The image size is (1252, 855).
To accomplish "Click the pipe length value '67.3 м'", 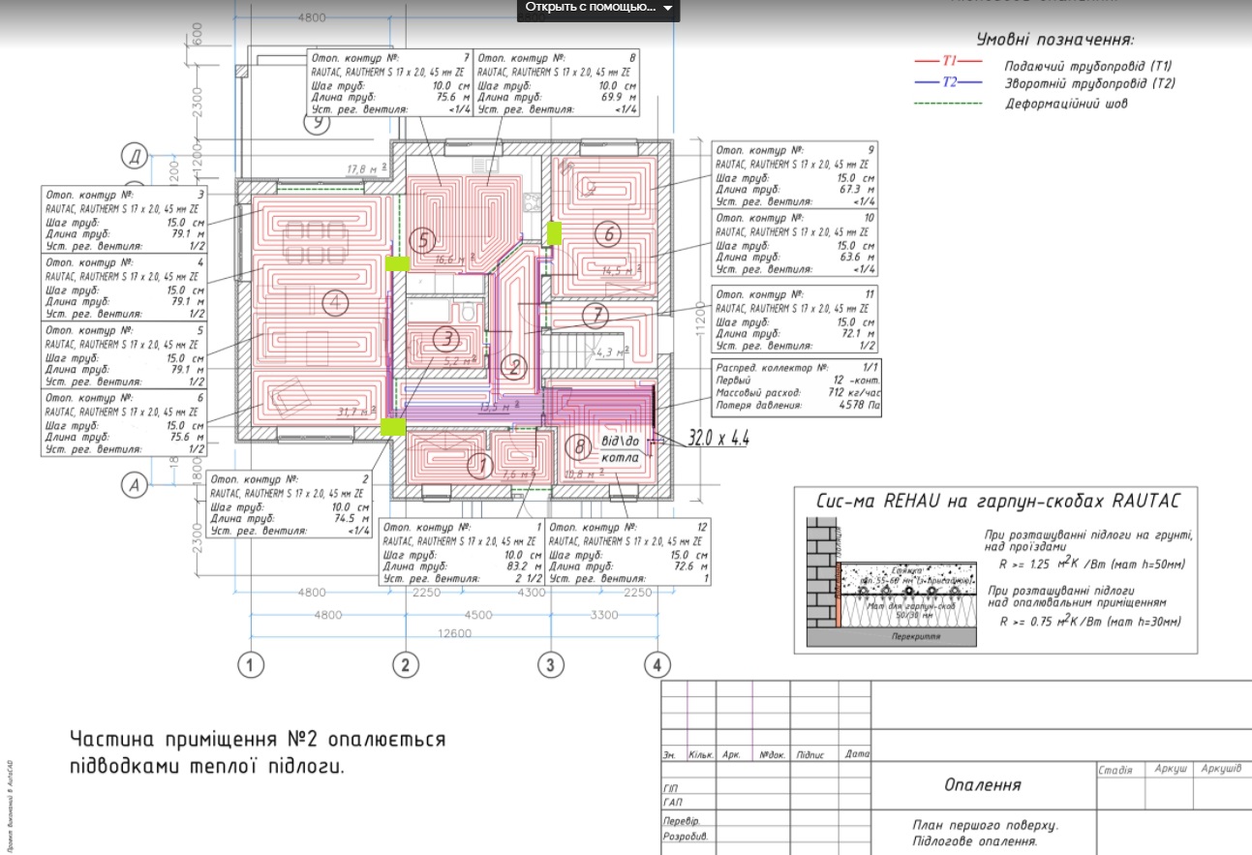I will pyautogui.click(x=856, y=190).
